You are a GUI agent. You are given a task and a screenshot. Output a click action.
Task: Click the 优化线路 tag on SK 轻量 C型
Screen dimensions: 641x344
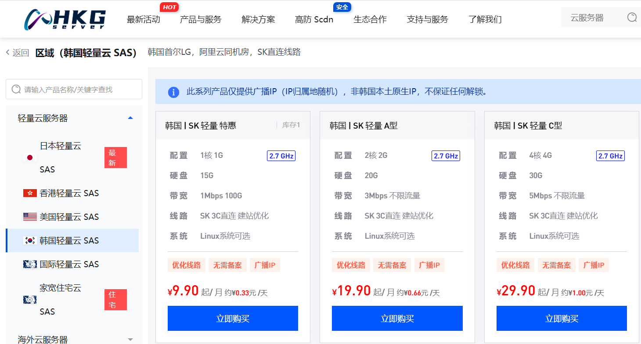click(515, 265)
